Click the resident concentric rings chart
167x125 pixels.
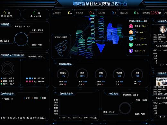pyautogui.click(x=7, y=68)
